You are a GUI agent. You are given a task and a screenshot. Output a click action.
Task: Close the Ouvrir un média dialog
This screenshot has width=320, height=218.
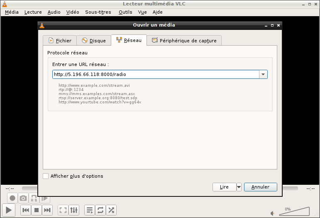click(x=278, y=25)
